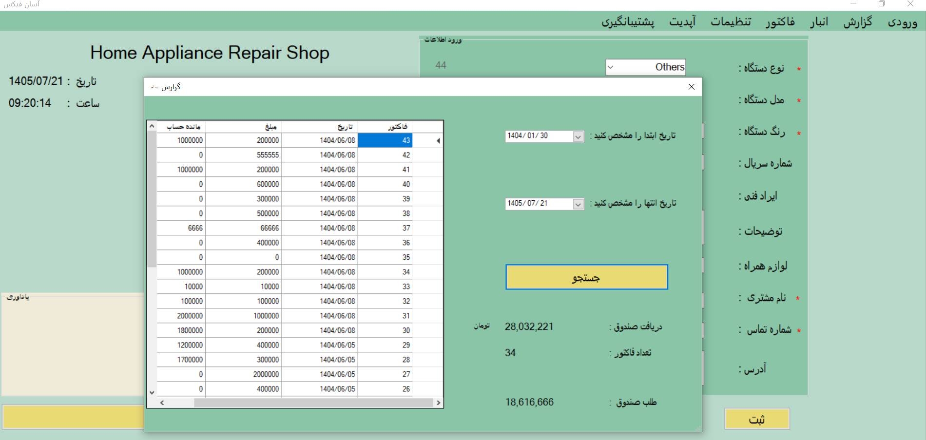Click the ثبت submit button

click(x=756, y=419)
